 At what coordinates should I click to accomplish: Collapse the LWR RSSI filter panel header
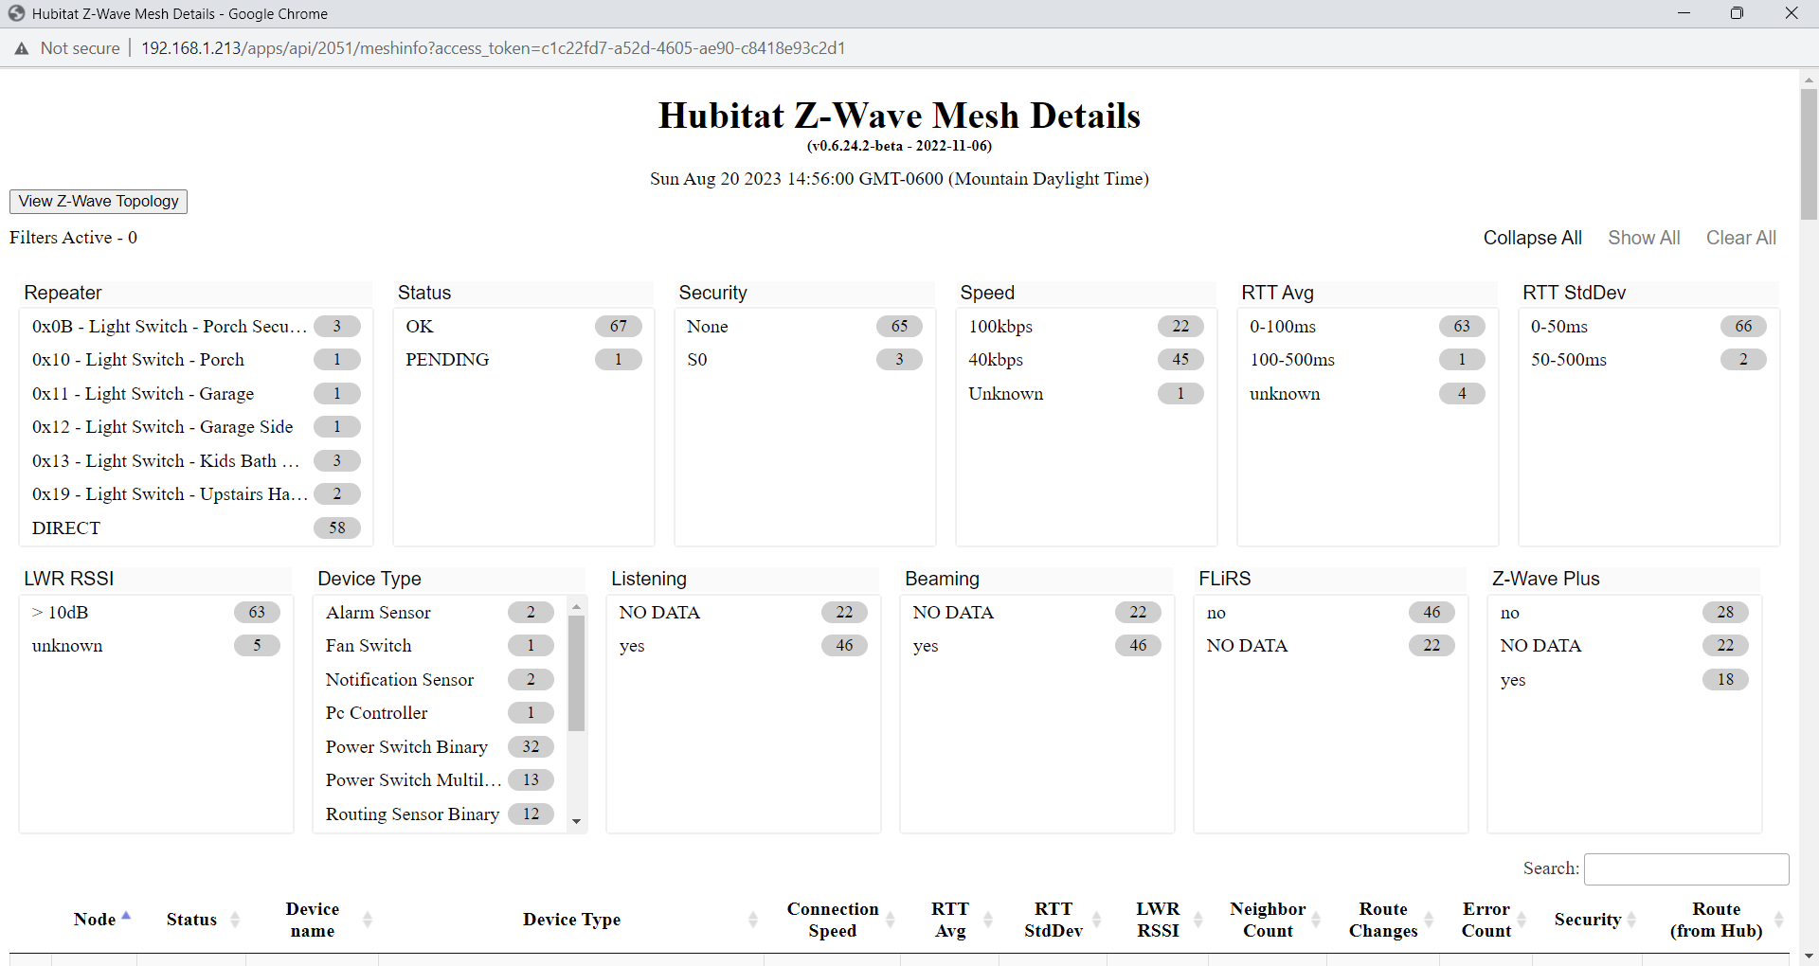pyautogui.click(x=155, y=579)
